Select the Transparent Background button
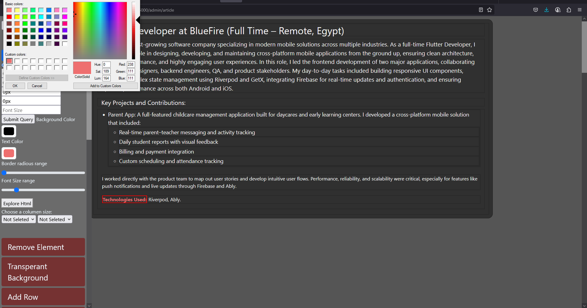Viewport: 587px width, 308px height. coord(43,272)
